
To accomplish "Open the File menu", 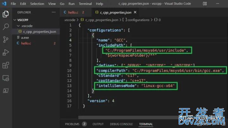I will pyautogui.click(x=13, y=3).
